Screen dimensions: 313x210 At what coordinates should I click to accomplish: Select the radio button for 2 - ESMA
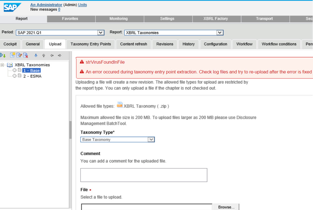14,76
